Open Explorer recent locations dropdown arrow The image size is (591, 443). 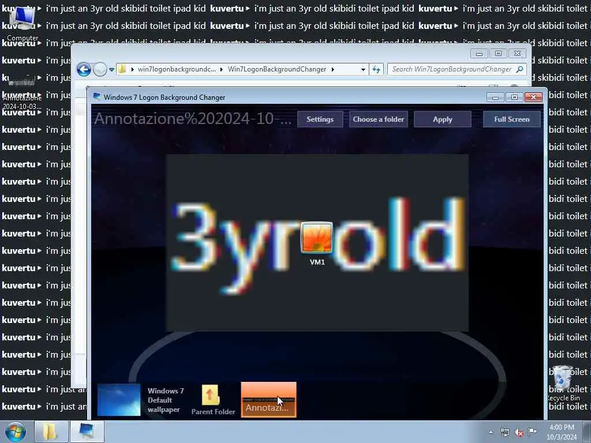[x=111, y=70]
